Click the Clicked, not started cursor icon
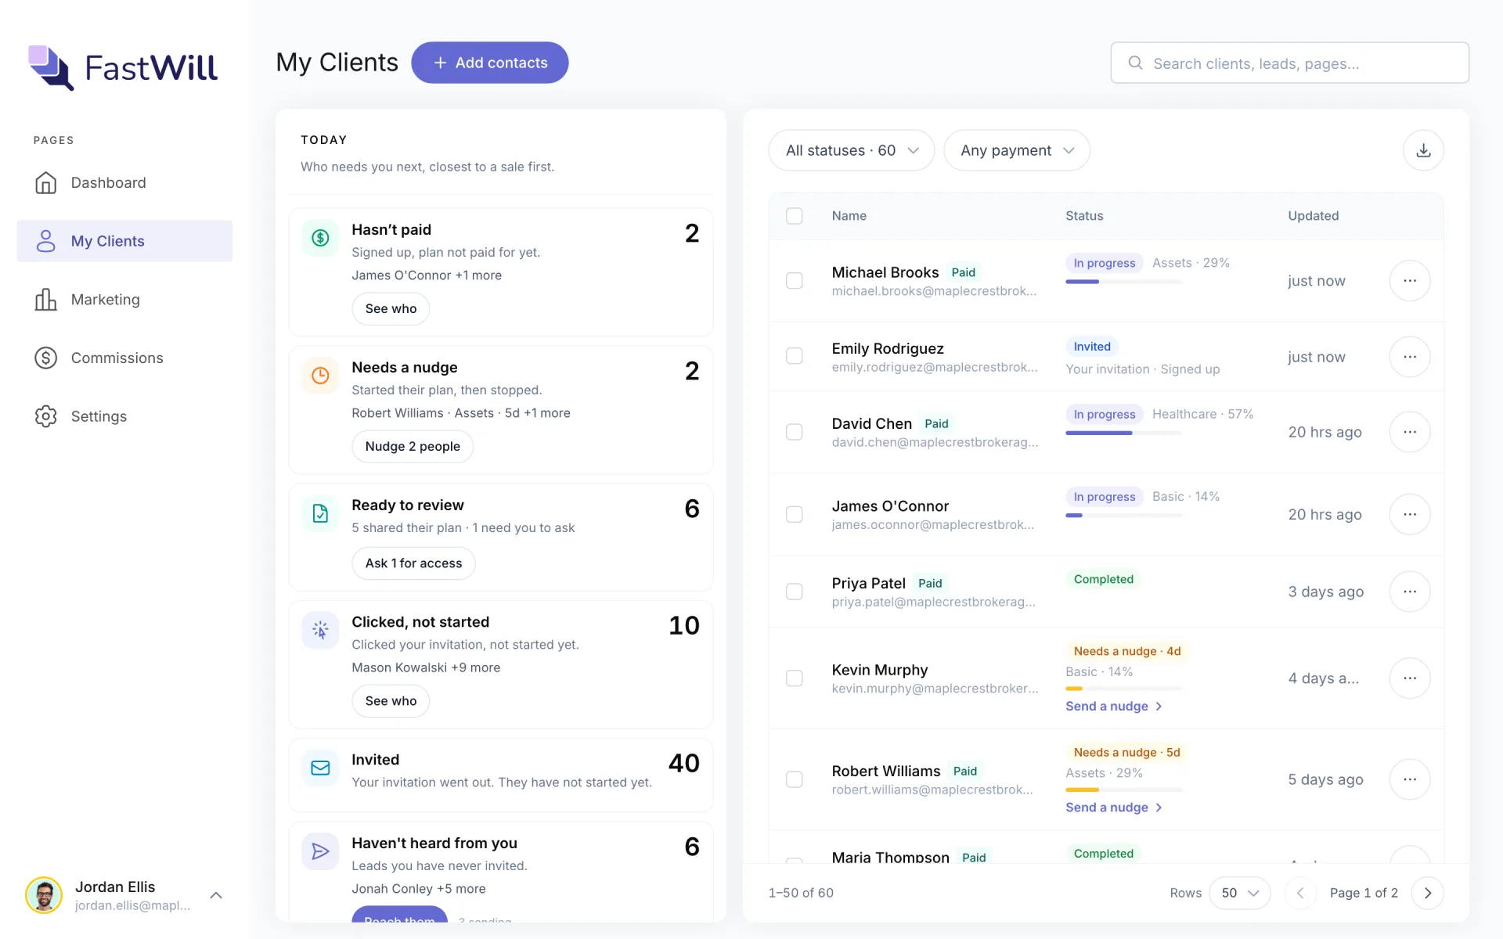The image size is (1503, 939). 320,630
